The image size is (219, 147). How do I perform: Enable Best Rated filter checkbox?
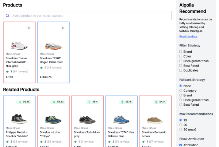pos(181,65)
